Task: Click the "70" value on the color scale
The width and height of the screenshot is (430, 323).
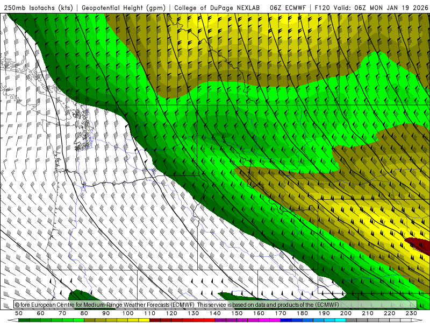Action: pyautogui.click(x=62, y=313)
